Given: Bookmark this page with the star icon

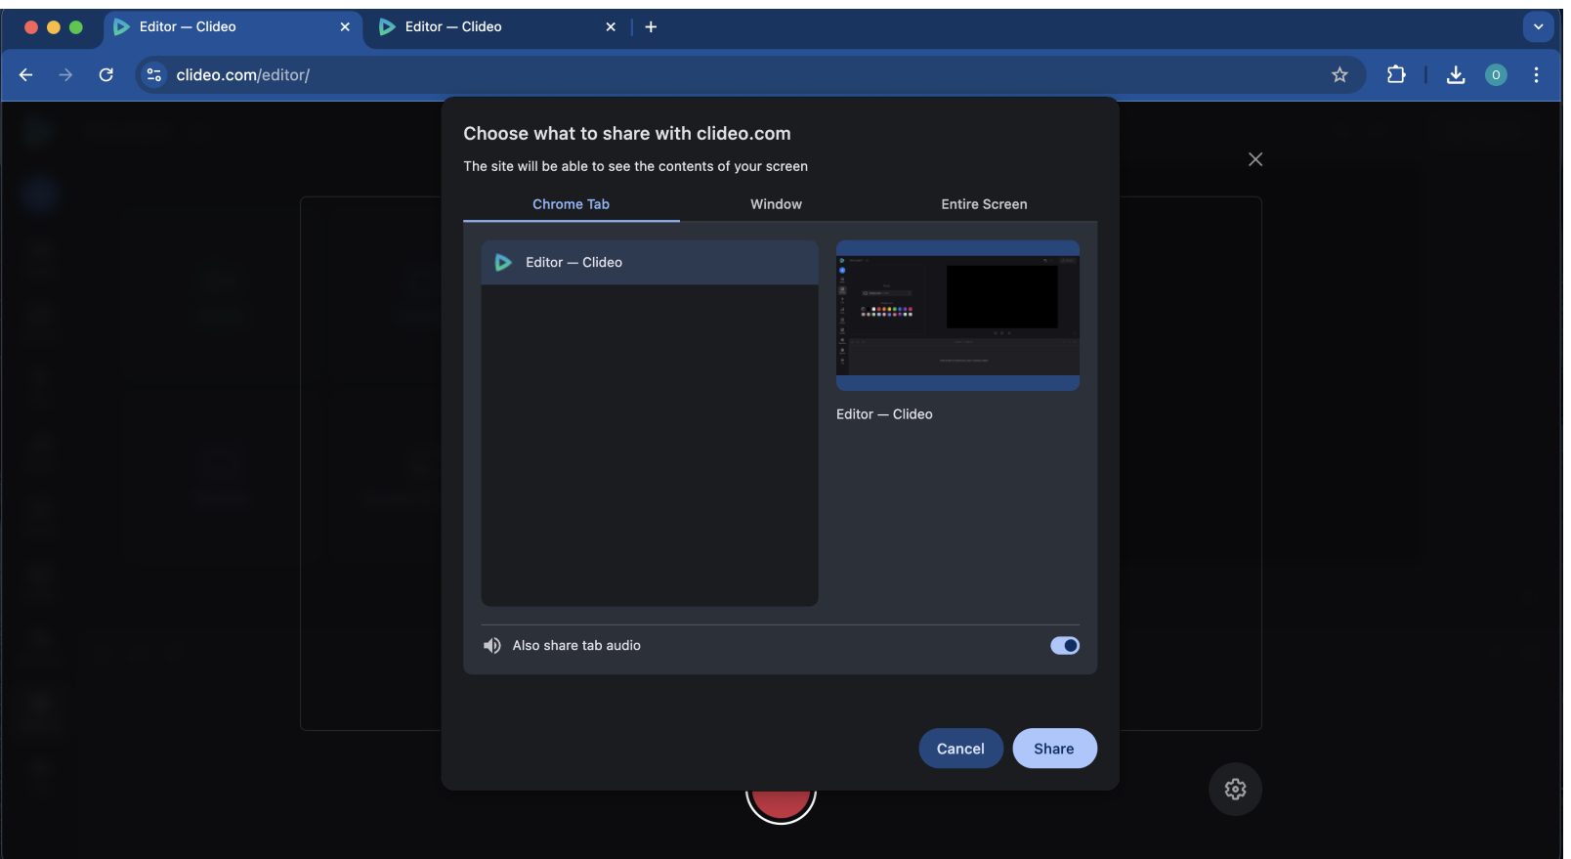Looking at the screenshot, I should point(1339,75).
